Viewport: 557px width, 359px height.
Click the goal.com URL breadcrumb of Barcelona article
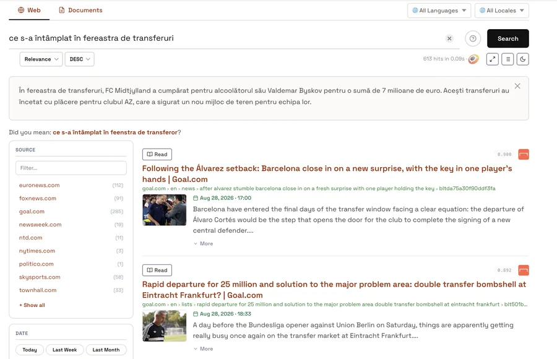319,188
